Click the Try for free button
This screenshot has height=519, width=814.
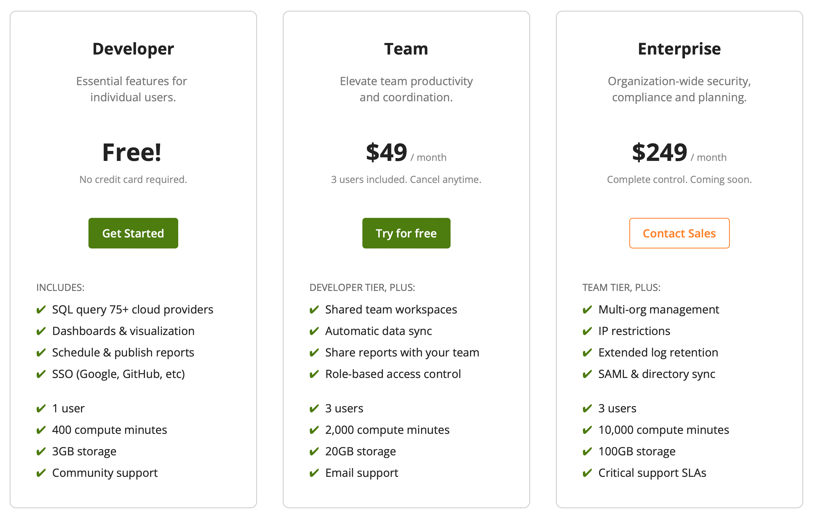[406, 233]
